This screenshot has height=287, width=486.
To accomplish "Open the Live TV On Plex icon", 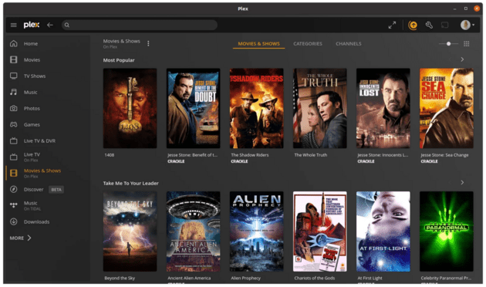I will [x=14, y=157].
